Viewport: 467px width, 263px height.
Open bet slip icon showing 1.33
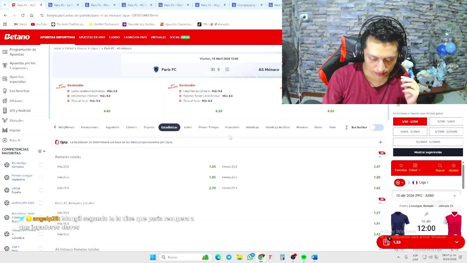point(386,242)
